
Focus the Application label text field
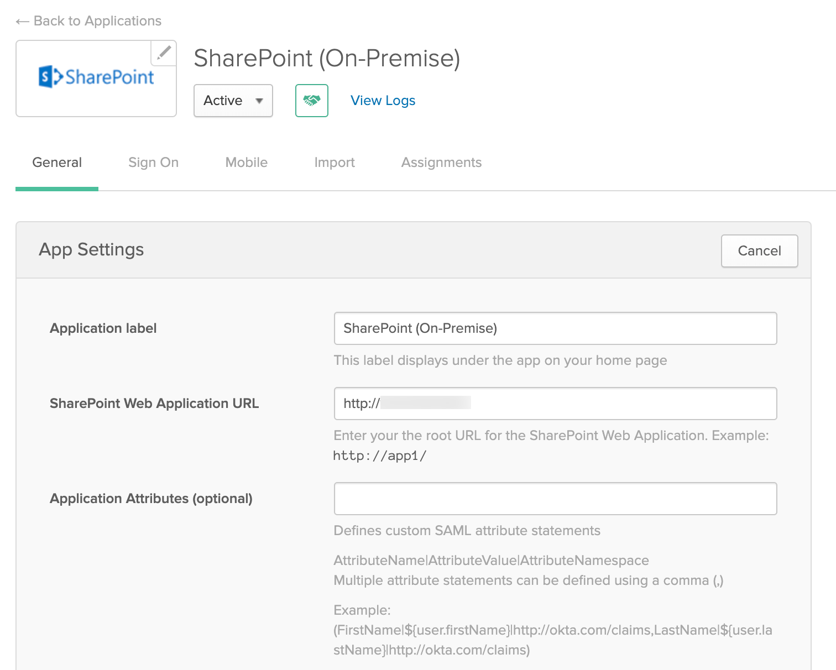[555, 328]
